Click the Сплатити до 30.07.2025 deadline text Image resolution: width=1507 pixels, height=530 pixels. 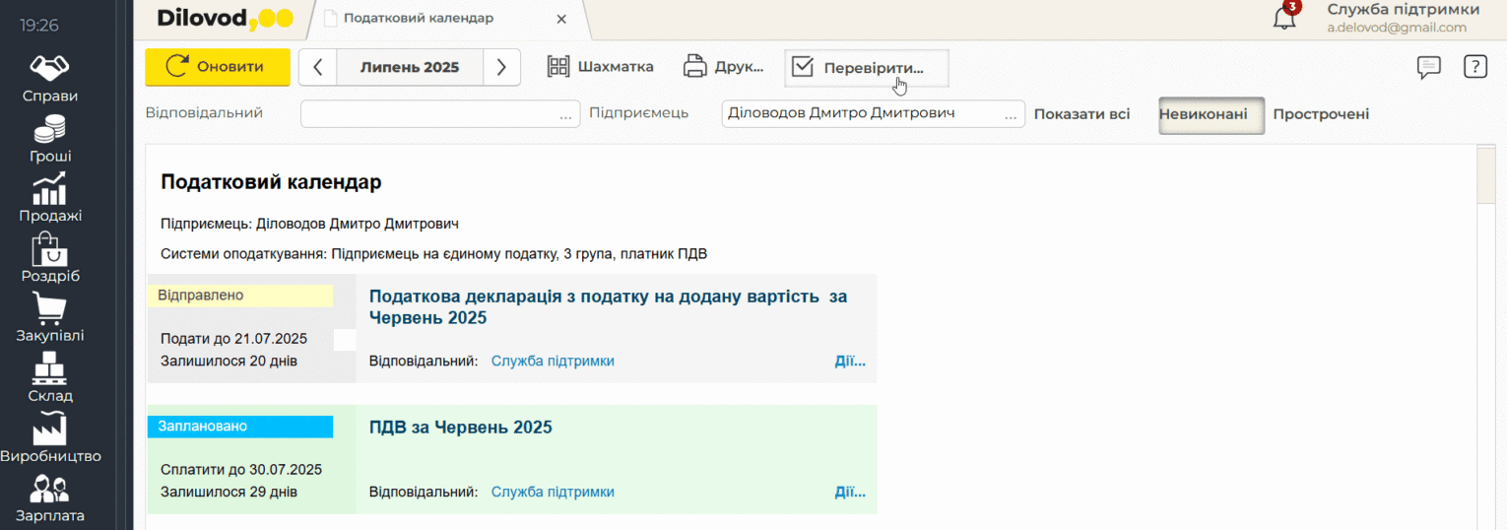(x=241, y=470)
